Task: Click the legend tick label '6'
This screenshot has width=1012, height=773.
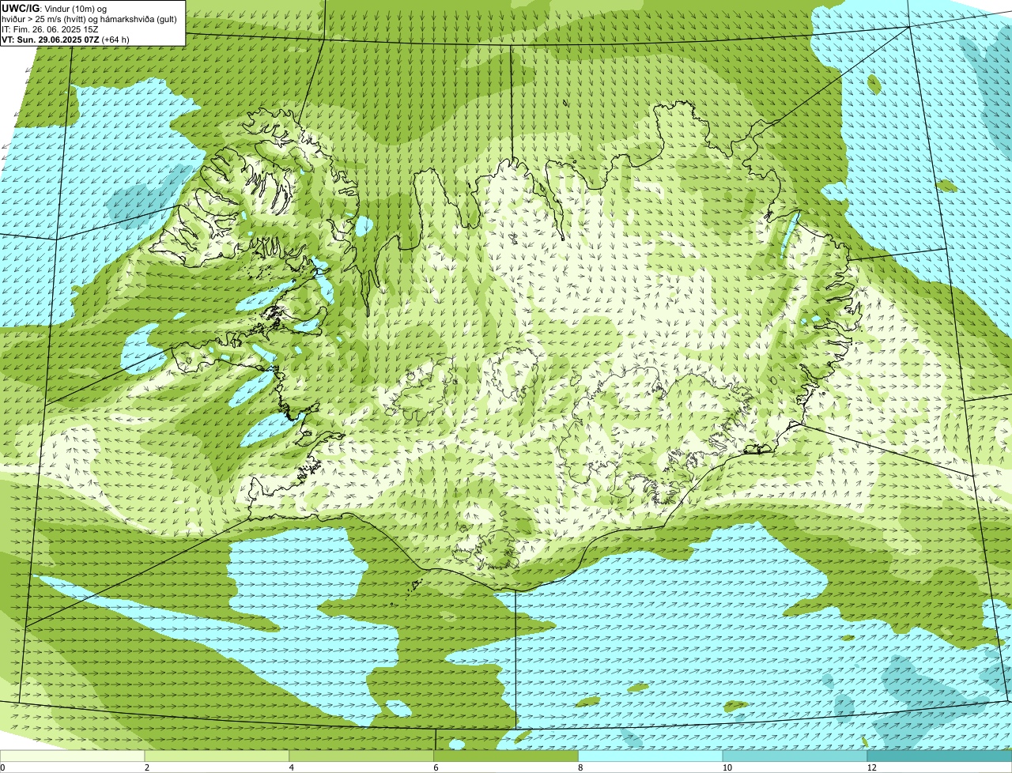Action: point(436,767)
